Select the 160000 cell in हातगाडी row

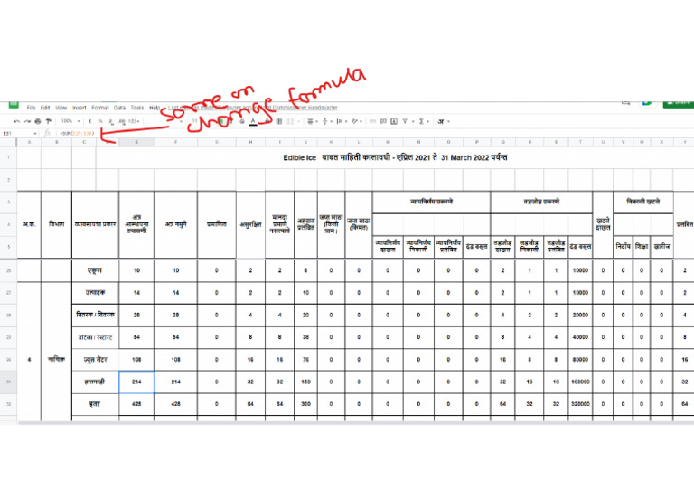[580, 382]
